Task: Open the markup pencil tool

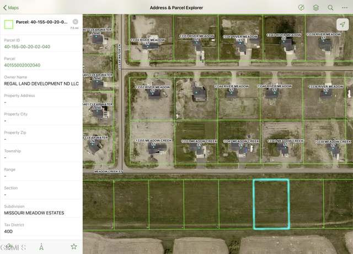Action: [301, 8]
